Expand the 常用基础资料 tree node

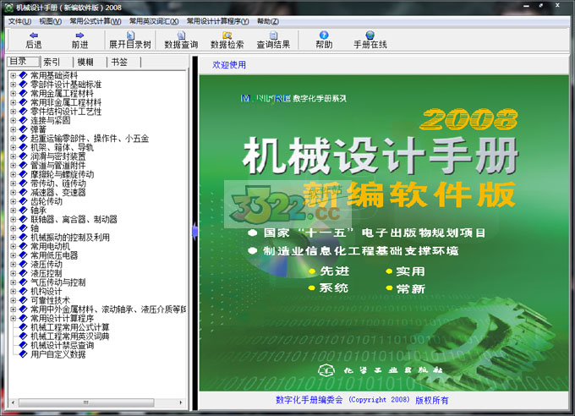click(14, 75)
